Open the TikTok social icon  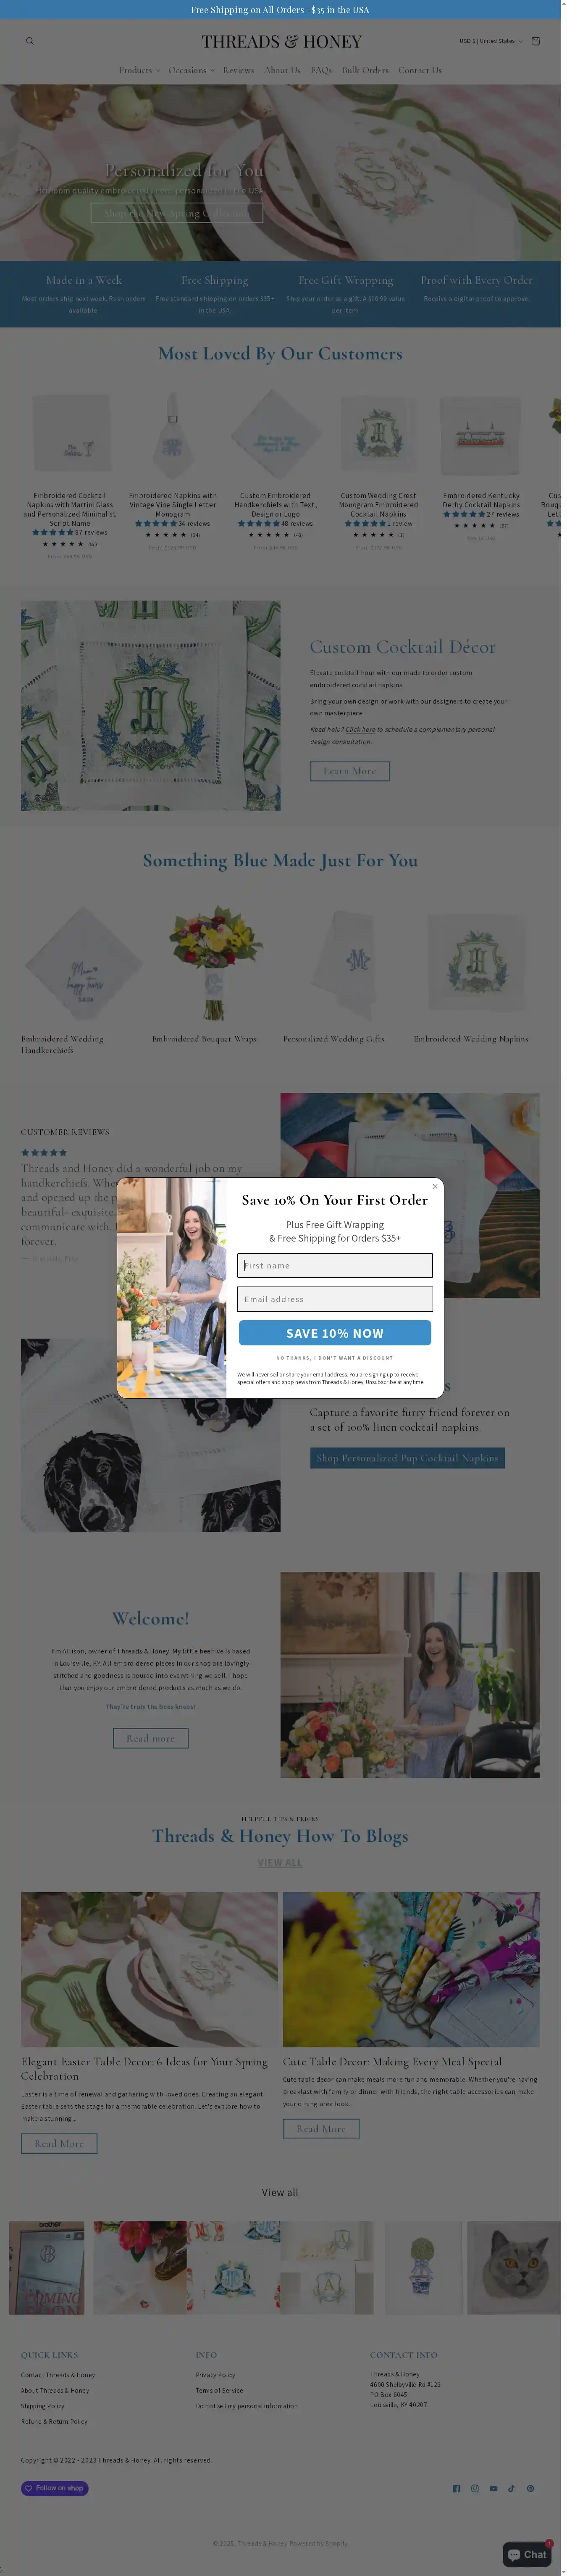tap(511, 2488)
